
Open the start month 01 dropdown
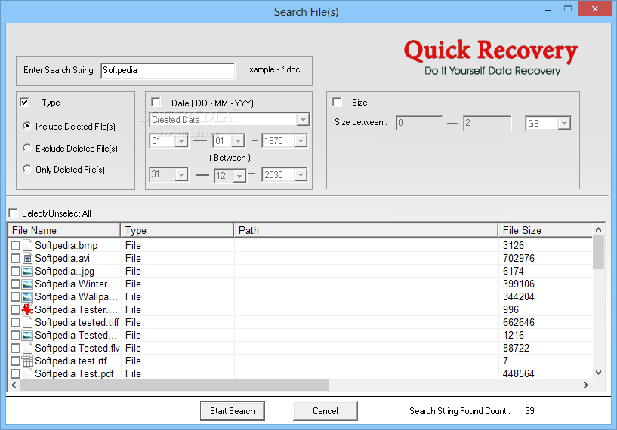coord(238,141)
